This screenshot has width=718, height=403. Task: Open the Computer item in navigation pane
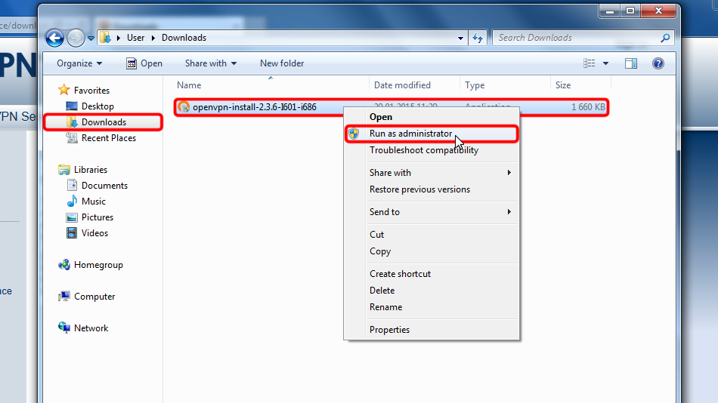(x=94, y=297)
